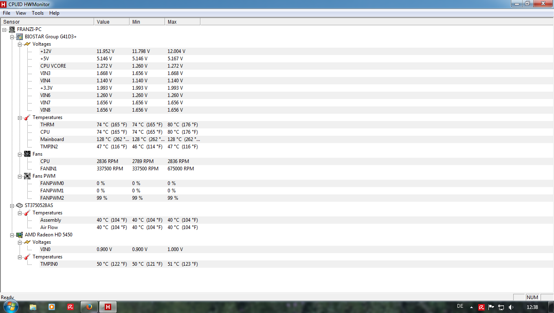
Task: Collapse the BIOSTAR Group G41D3+ node
Action: click(x=12, y=37)
